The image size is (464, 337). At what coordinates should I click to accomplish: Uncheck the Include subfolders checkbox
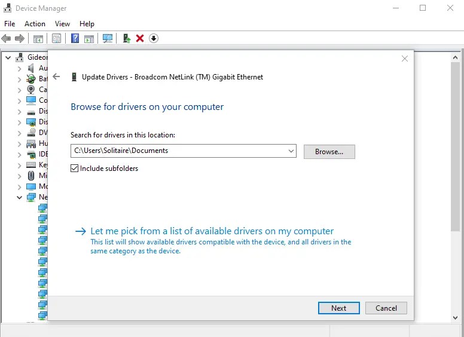[x=74, y=168]
